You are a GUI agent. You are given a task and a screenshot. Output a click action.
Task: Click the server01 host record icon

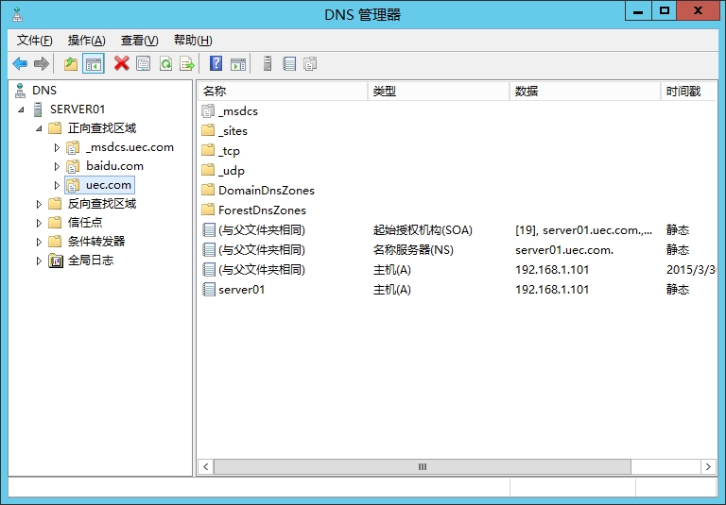[x=209, y=290]
